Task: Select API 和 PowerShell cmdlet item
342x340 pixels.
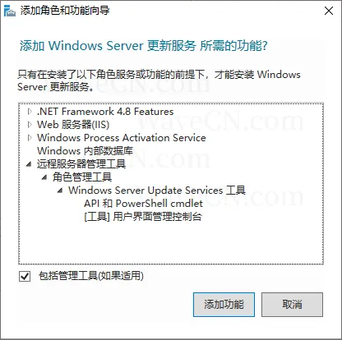Action: (143, 204)
